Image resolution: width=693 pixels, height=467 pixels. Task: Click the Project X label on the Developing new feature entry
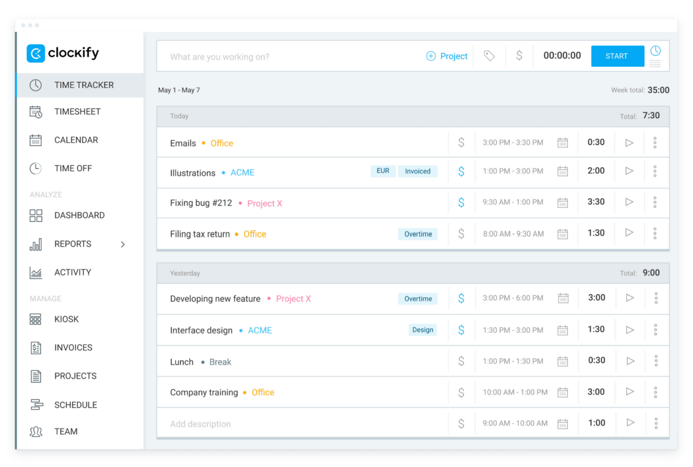click(x=294, y=299)
